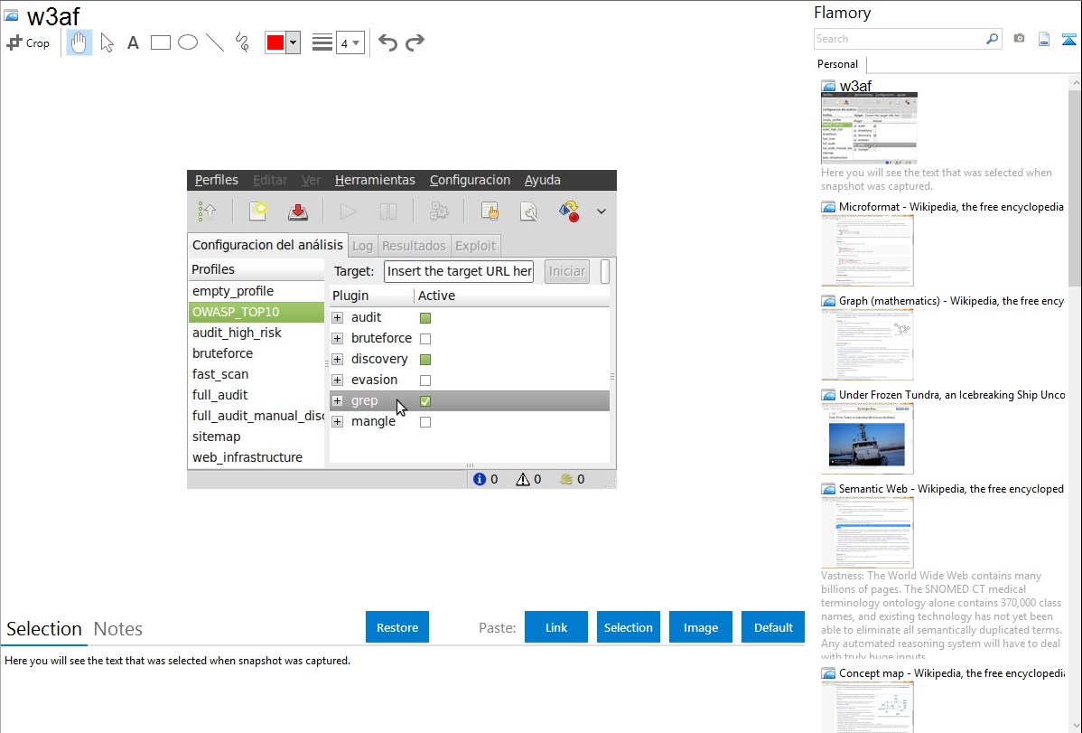1082x733 pixels.
Task: Click the manual request hand icon
Action: 490,211
